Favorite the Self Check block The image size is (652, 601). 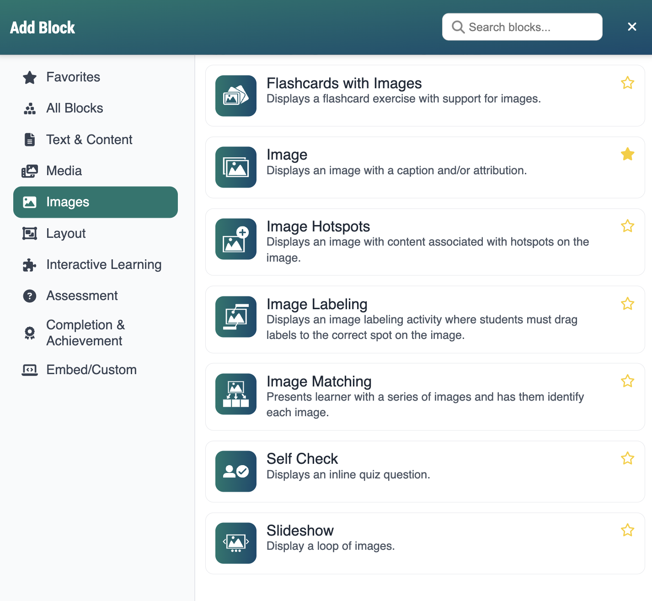coord(628,458)
